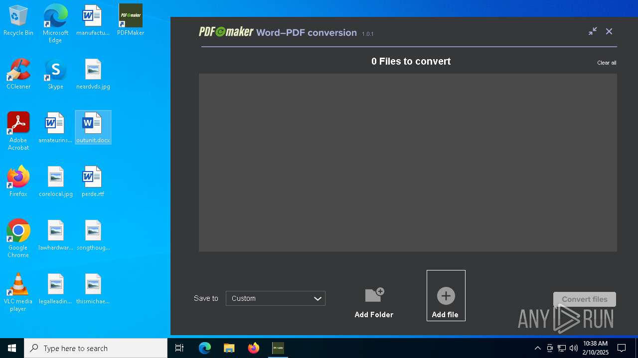Image resolution: width=638 pixels, height=358 pixels.
Task: Collapse PDFMaker window with shrink arrows icon
Action: click(x=593, y=31)
